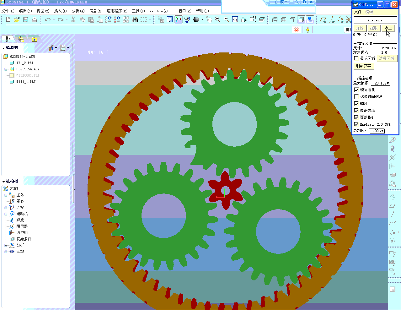Toggle the 循环 loop checkbox
The width and height of the screenshot is (401, 310).
(356, 104)
